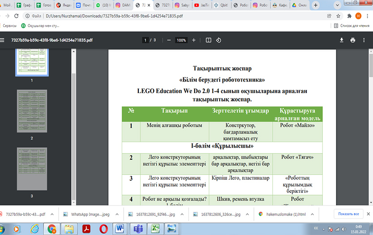The width and height of the screenshot is (373, 235).
Task: Expand options for hakemuslomake html download
Action: 313,214
